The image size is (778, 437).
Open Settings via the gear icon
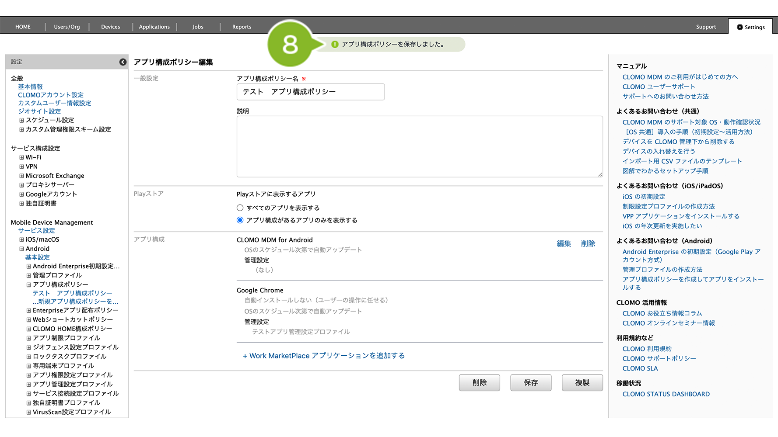739,27
